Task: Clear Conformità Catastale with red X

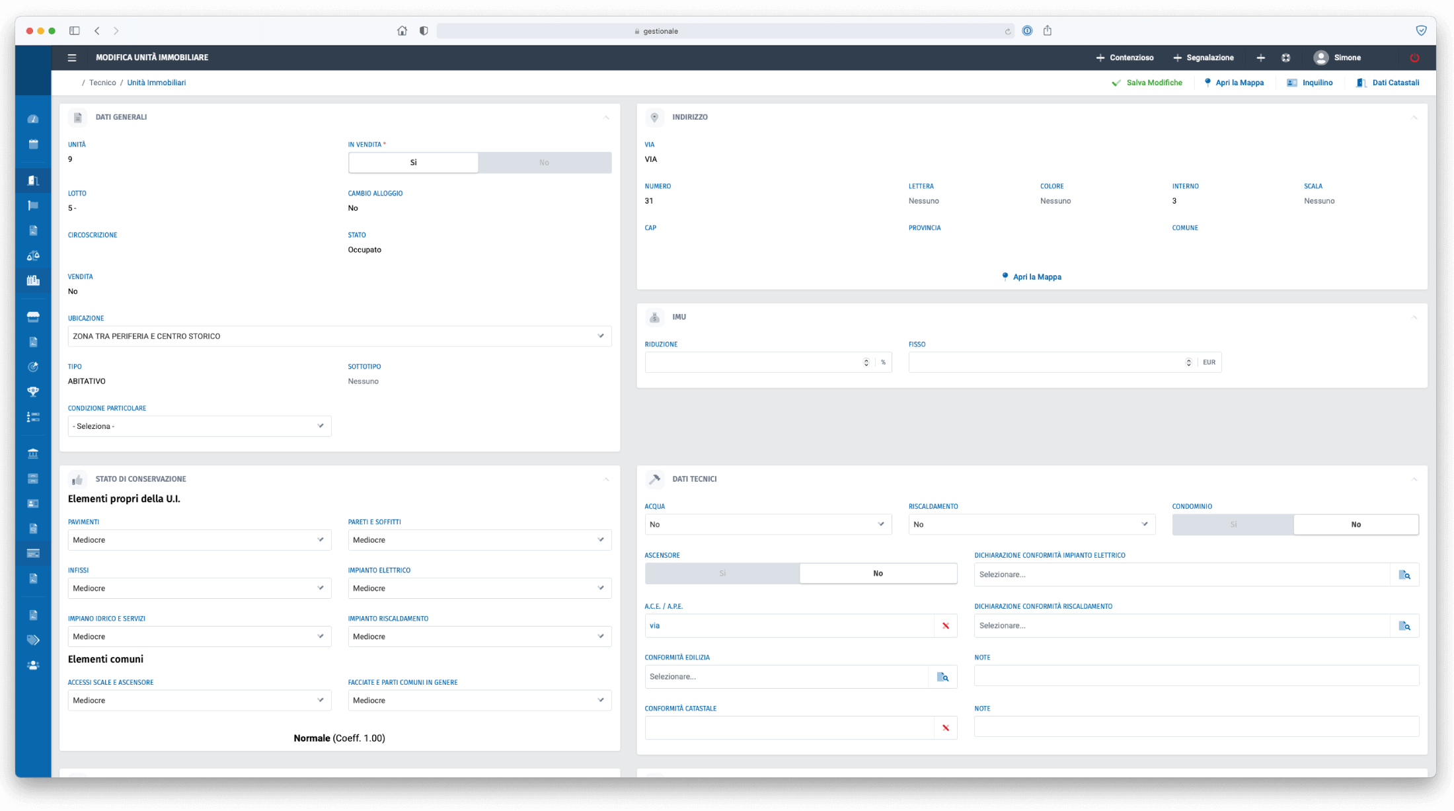Action: pos(945,728)
